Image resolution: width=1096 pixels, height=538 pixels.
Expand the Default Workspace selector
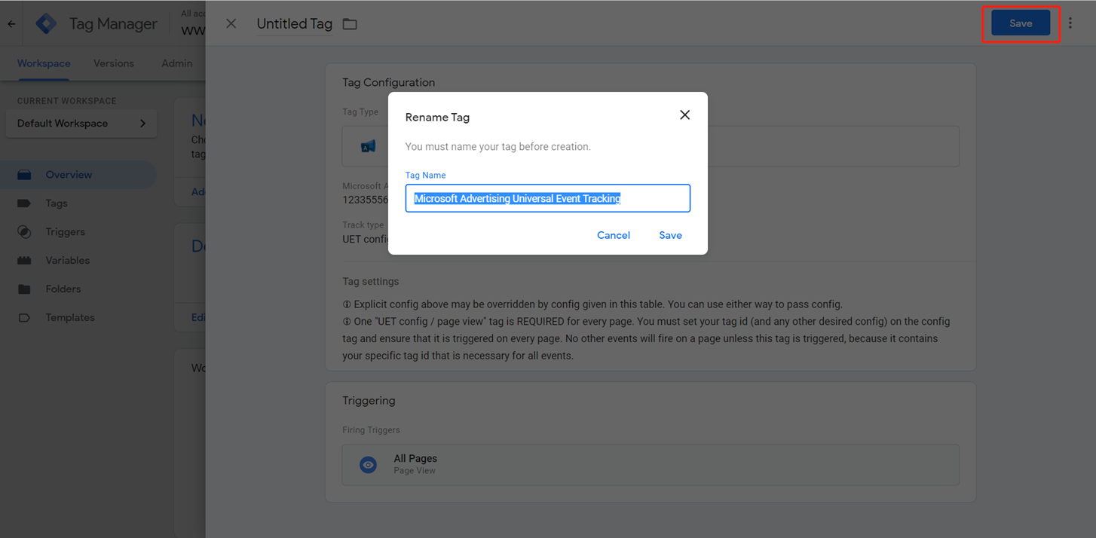[81, 124]
